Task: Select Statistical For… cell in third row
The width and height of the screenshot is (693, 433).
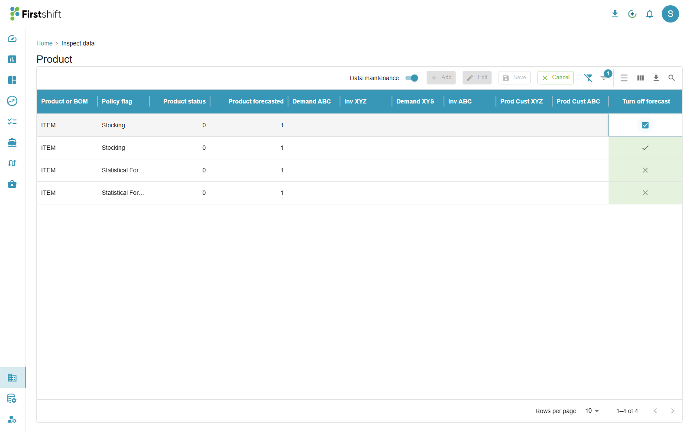Action: point(123,170)
